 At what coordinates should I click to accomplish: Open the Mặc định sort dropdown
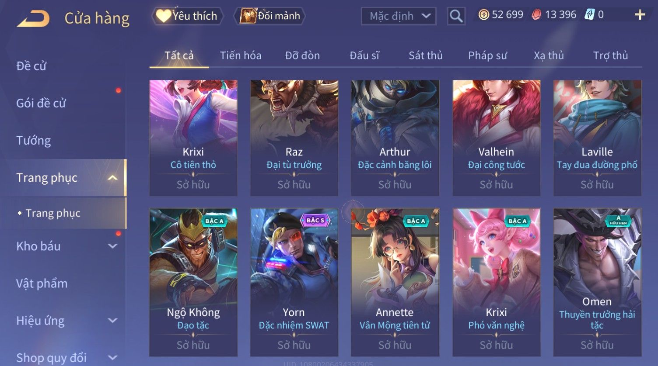point(399,16)
